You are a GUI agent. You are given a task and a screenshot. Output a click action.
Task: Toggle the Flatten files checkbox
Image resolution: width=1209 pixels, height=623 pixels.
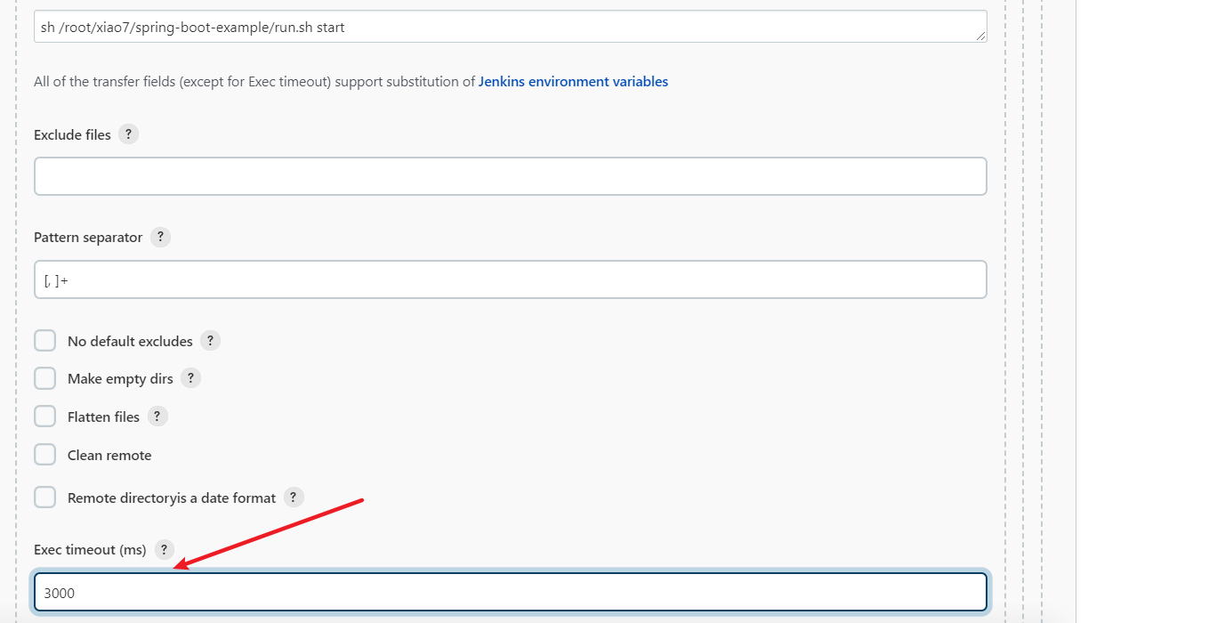tap(45, 417)
